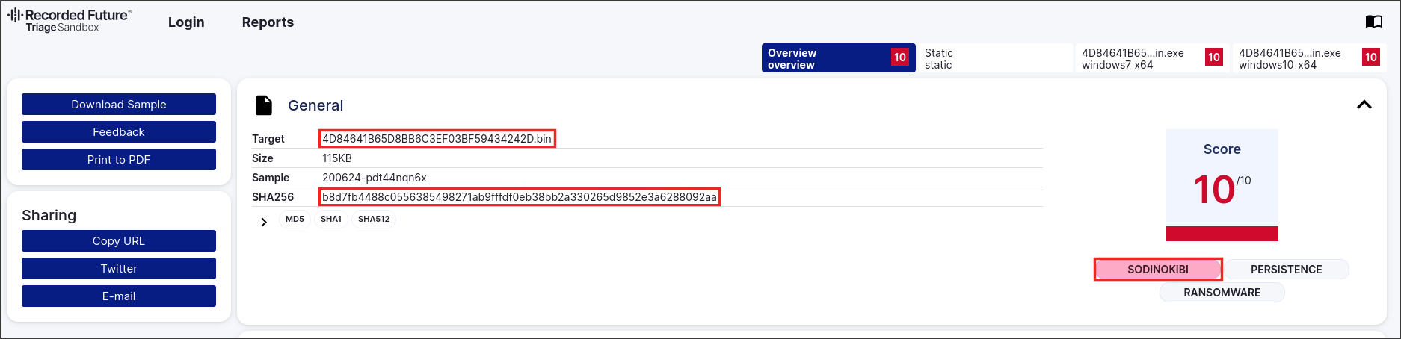Click the Target field label
Screen dimensions: 1401x339
point(268,139)
